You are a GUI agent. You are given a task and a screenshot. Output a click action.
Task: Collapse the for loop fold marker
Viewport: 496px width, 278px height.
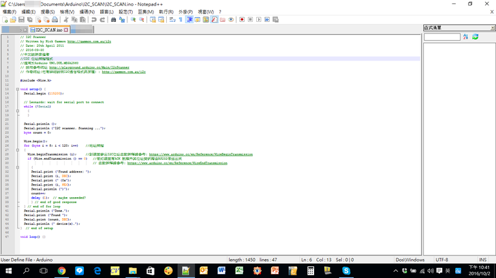(x=17, y=150)
